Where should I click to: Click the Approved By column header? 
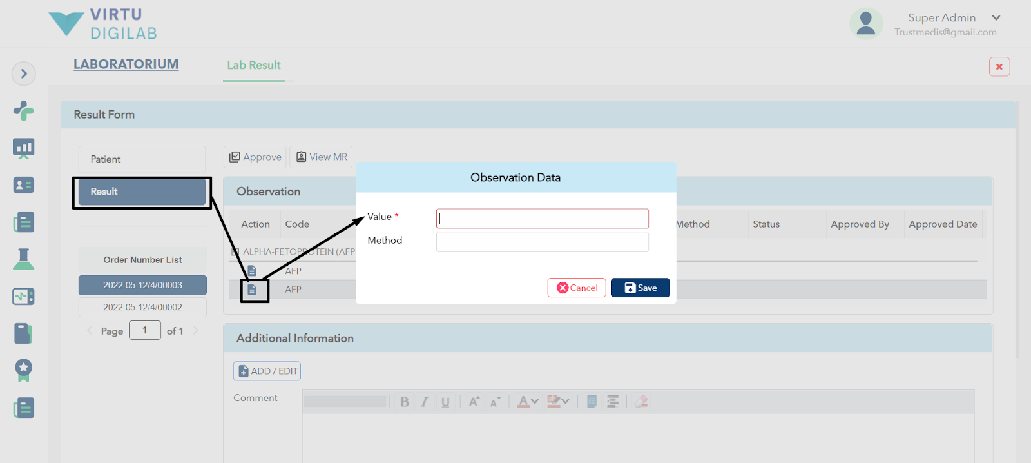pos(860,224)
